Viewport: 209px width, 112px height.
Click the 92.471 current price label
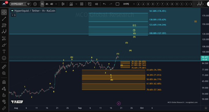205,57
